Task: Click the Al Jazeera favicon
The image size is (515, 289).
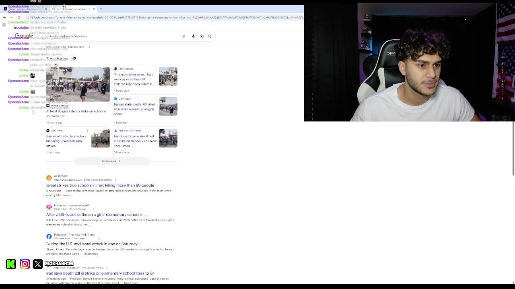Action: click(x=49, y=178)
